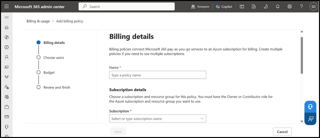Open the Everpure organization switcher
Screen dimensions: 320x138
pyautogui.click(x=200, y=6)
